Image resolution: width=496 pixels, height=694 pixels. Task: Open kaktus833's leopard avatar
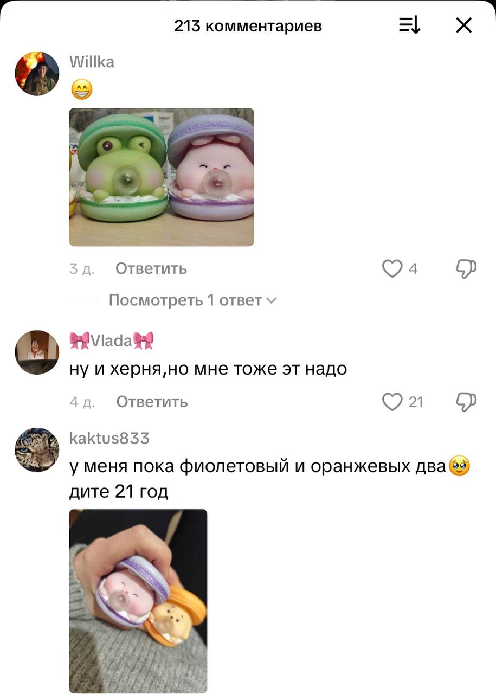(x=37, y=450)
